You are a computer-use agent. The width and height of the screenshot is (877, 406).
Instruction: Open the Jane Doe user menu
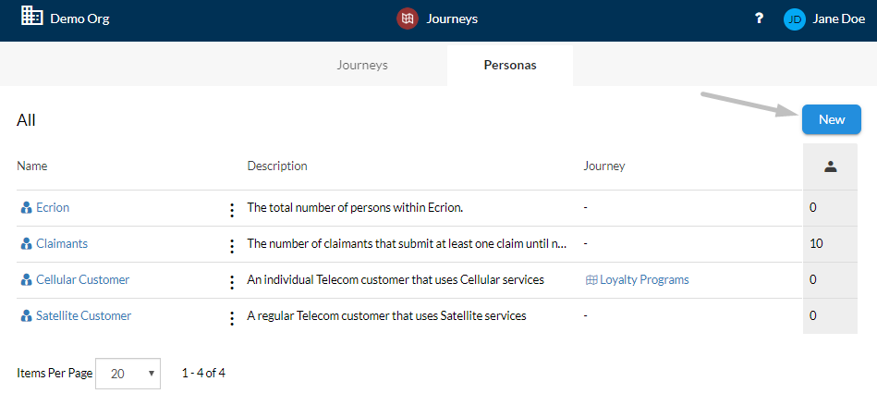(x=838, y=19)
